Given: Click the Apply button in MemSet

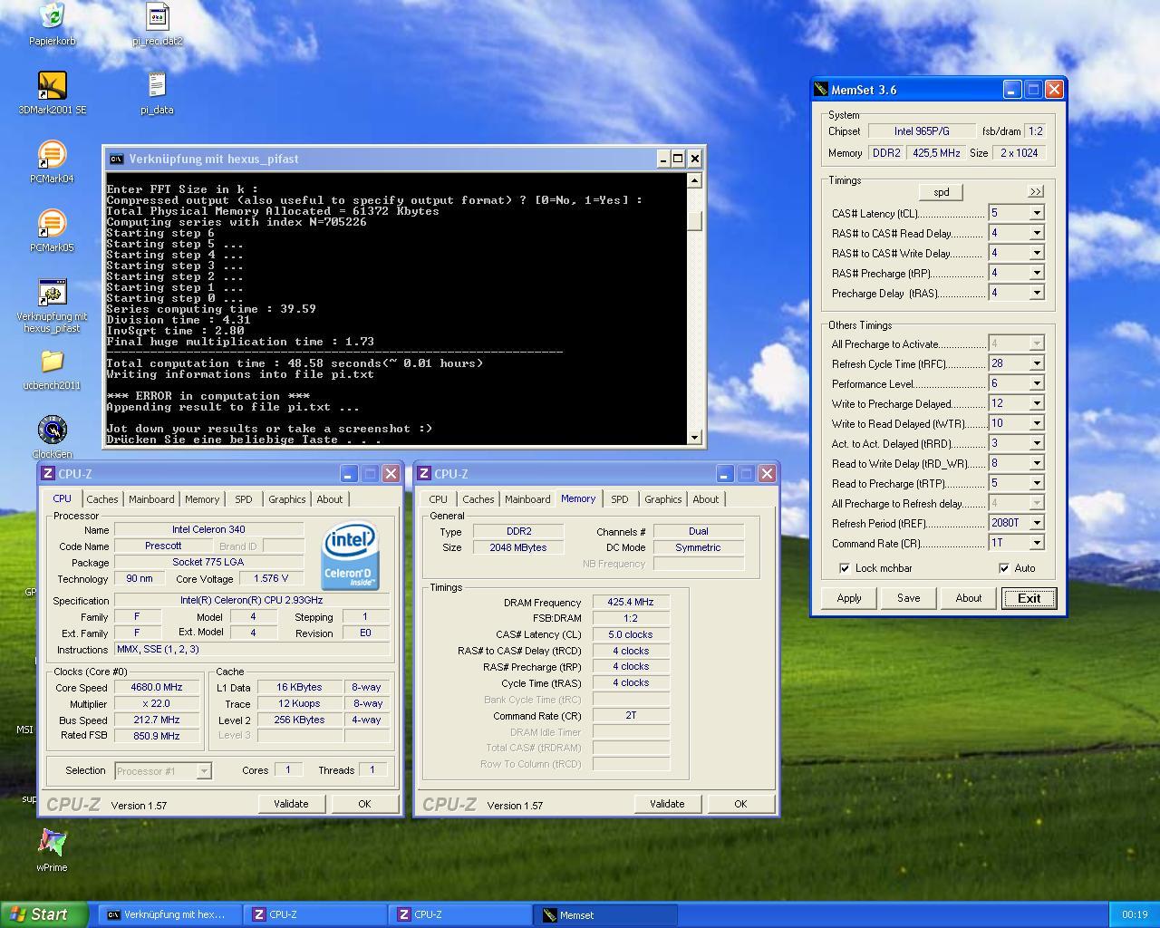Looking at the screenshot, I should pyautogui.click(x=849, y=598).
